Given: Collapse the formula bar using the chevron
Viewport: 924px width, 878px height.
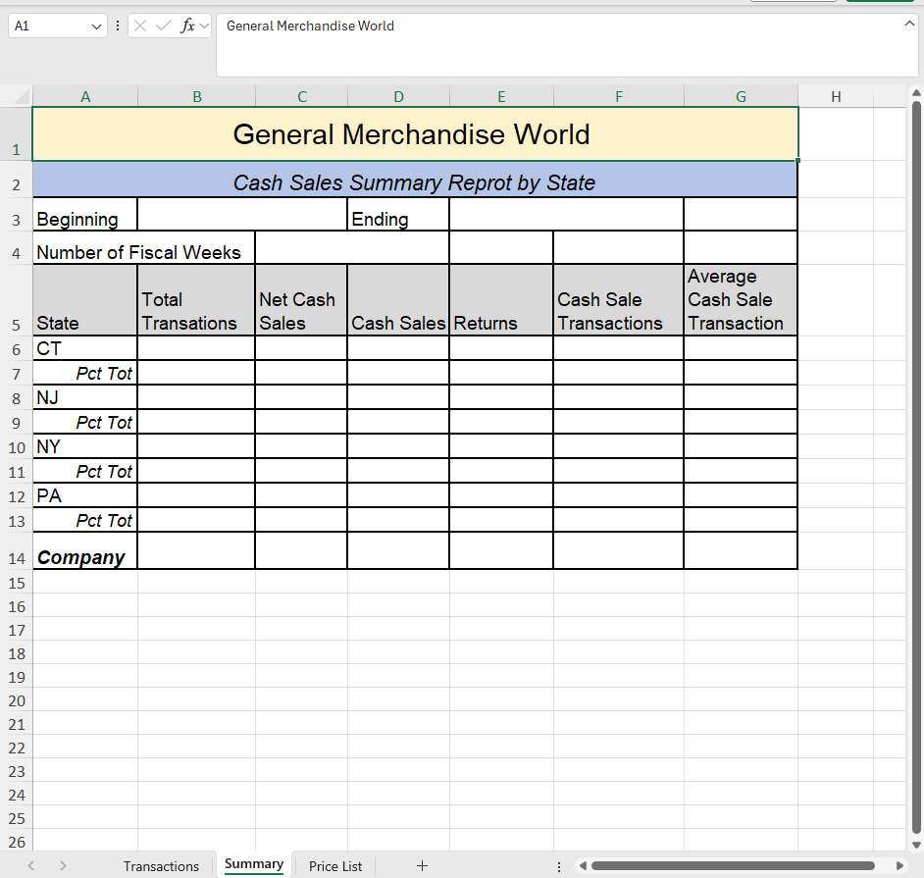Looking at the screenshot, I should (x=910, y=22).
